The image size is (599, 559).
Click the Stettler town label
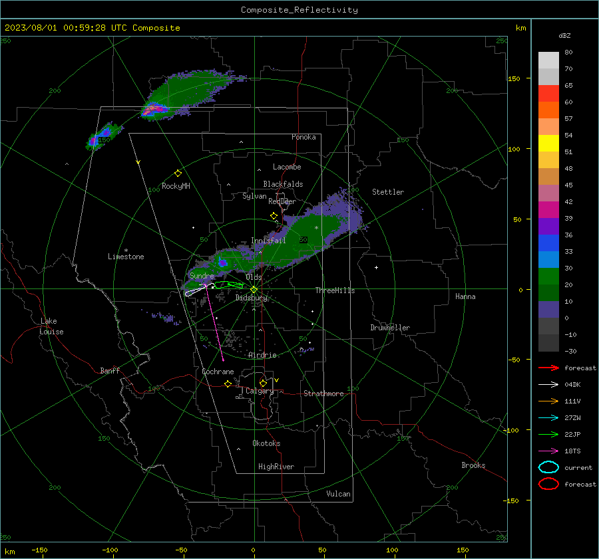(x=388, y=192)
